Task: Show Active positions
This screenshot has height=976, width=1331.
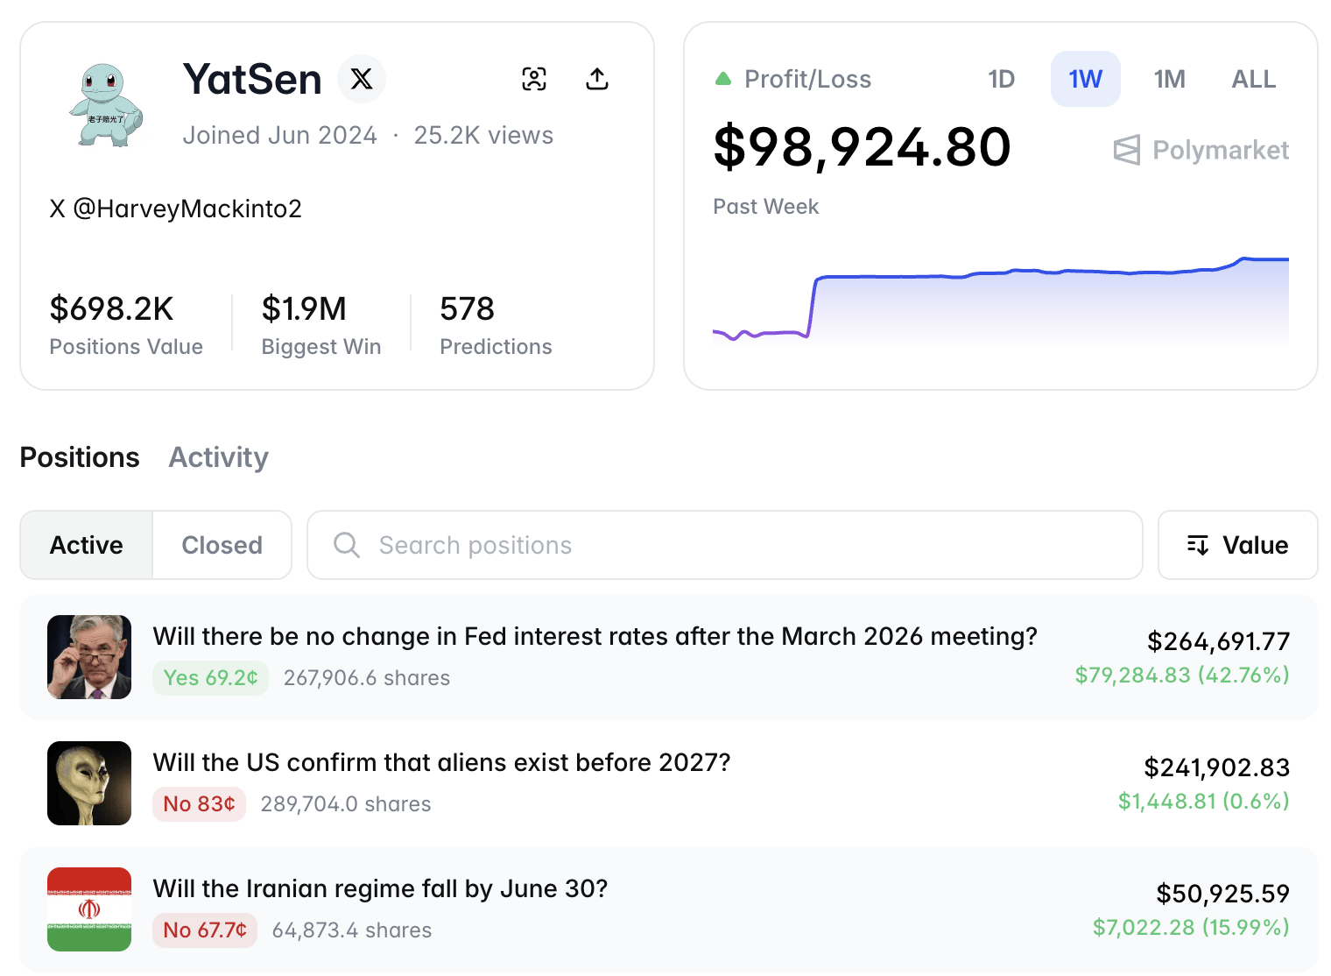Action: click(87, 545)
